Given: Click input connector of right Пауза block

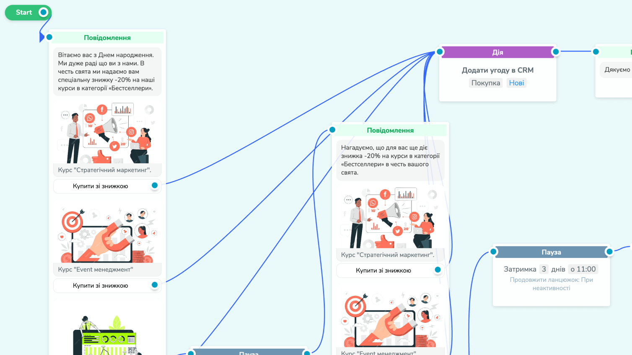Looking at the screenshot, I should pos(494,252).
